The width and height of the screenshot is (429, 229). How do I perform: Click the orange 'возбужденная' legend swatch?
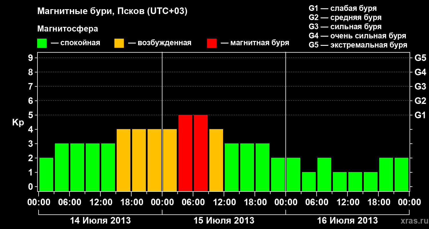[x=119, y=43]
